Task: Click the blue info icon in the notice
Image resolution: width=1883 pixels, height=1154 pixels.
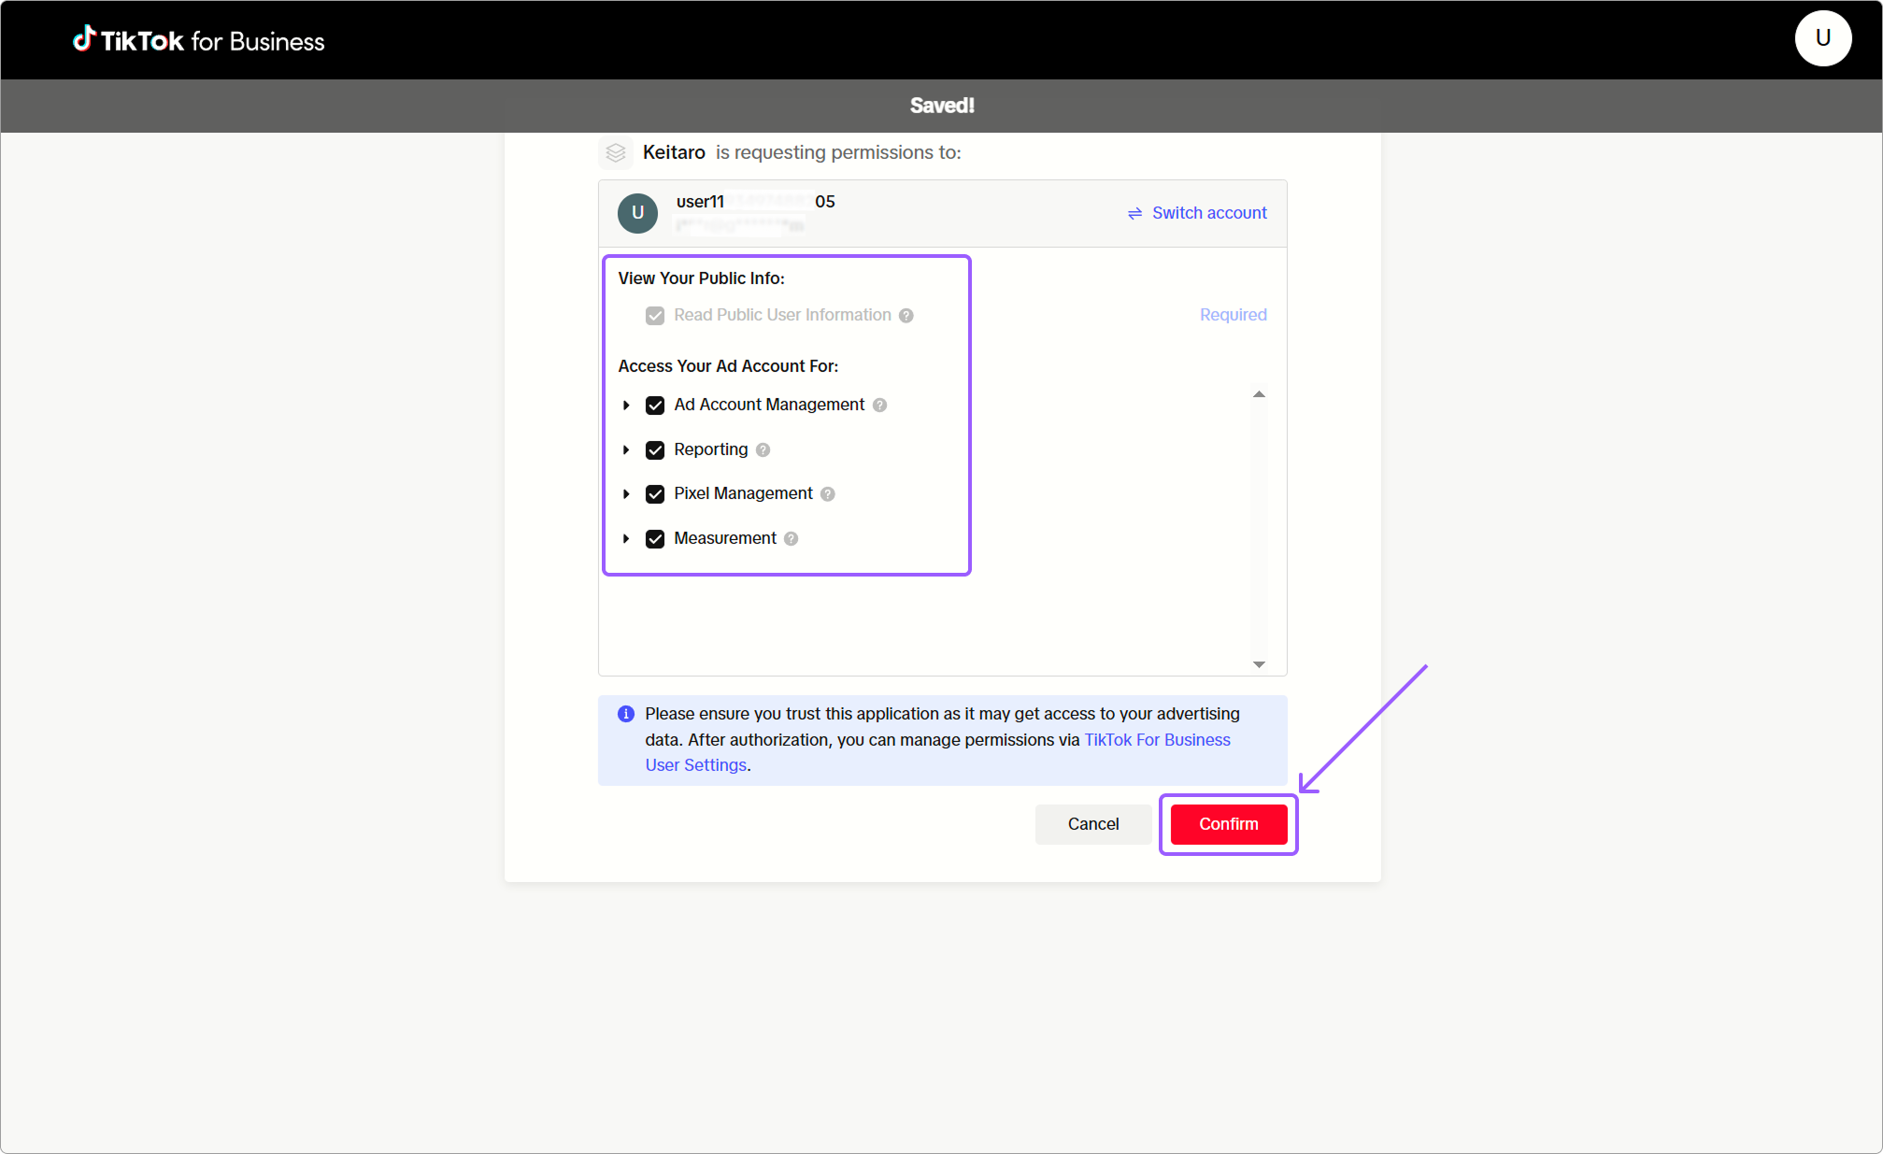Action: [x=626, y=714]
